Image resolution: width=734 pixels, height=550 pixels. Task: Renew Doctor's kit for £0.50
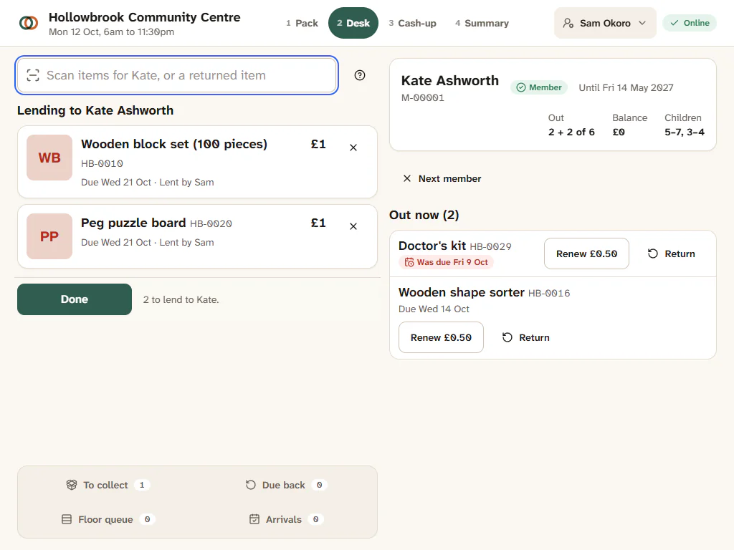pos(586,254)
